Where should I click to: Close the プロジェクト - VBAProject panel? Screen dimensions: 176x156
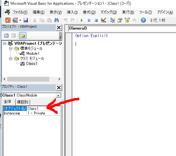(59, 28)
